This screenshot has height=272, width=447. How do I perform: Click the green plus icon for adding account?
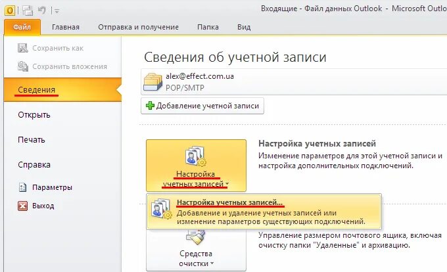coord(150,106)
